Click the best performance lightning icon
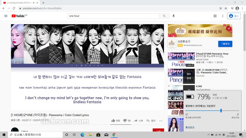 coord(238,115)
